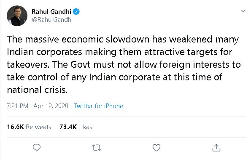Screen dimensions: 251x159
Task: Open the @RahulGandhi handle link
Action: [52, 20]
